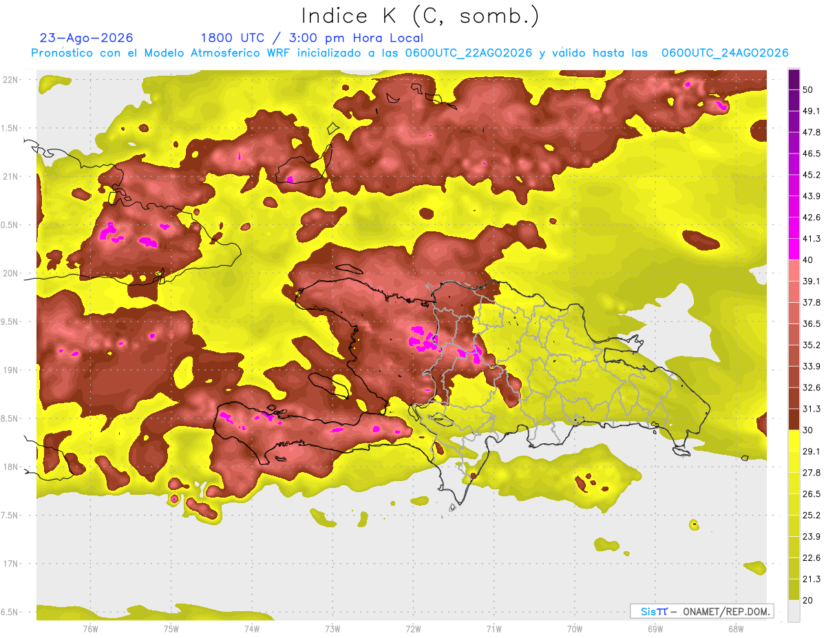Click the initialization time '0600UTC_22AGO2026'

(x=469, y=53)
